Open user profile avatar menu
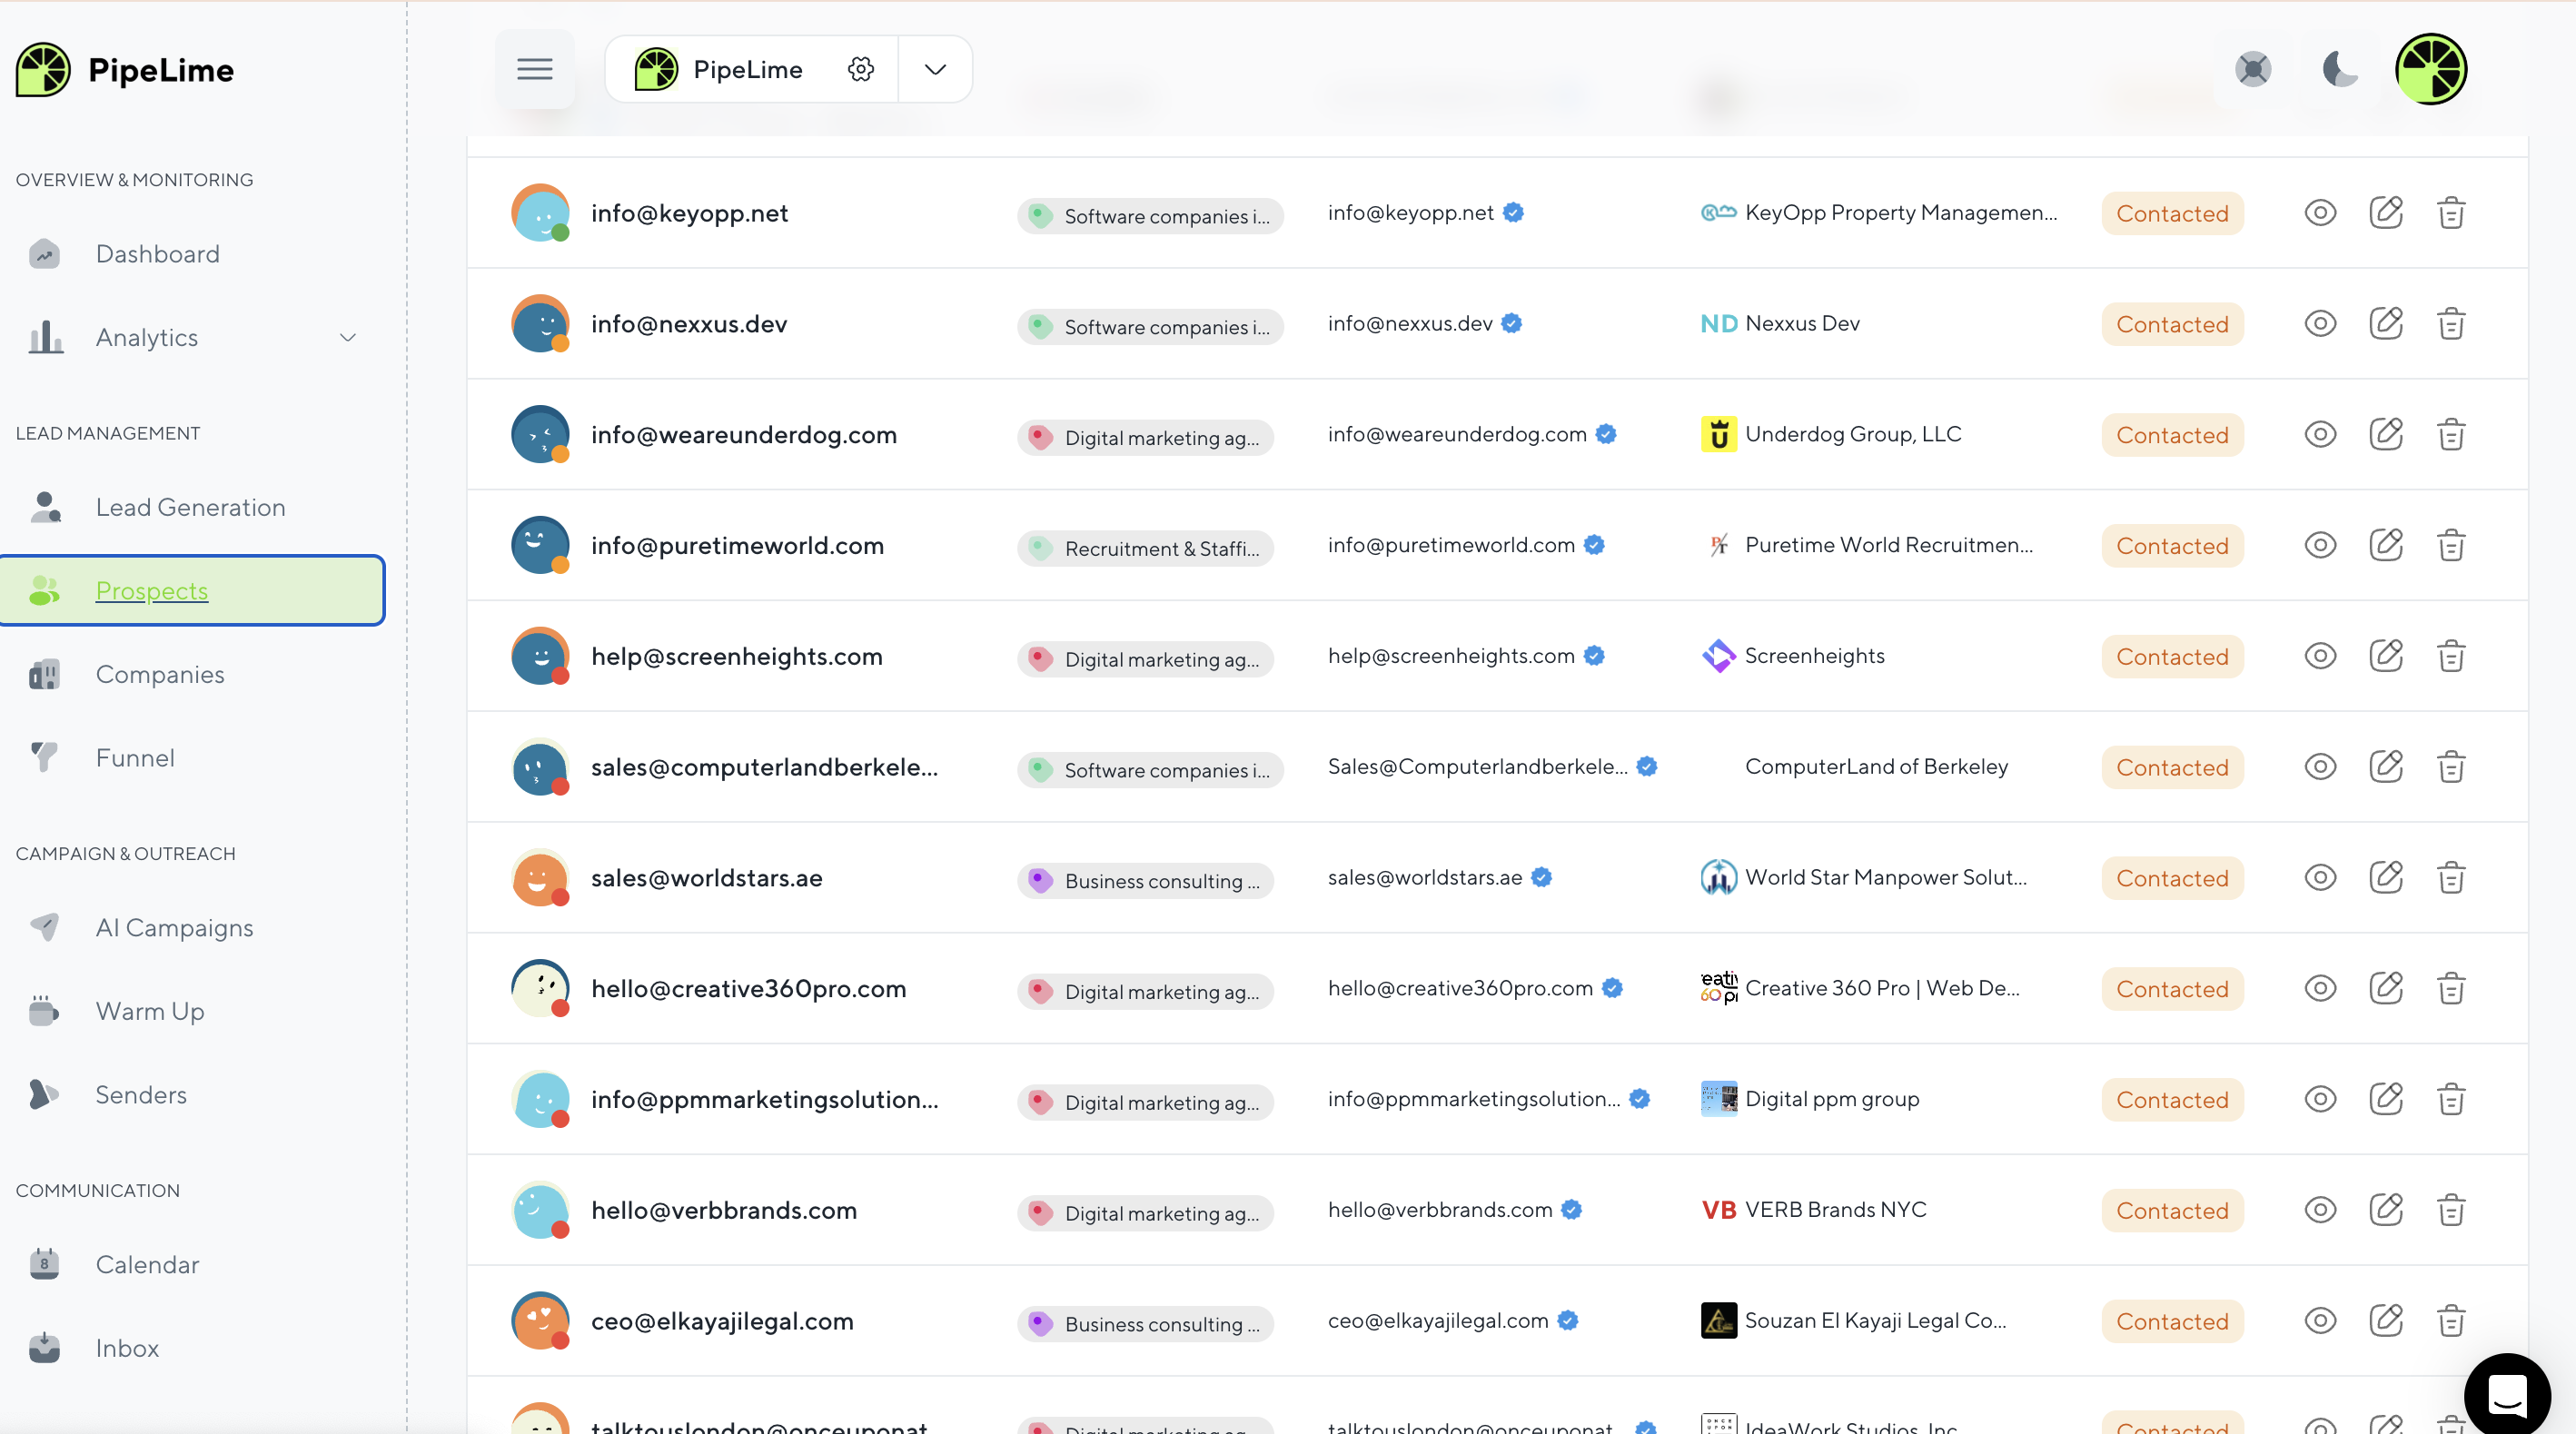2576x1434 pixels. (x=2430, y=69)
